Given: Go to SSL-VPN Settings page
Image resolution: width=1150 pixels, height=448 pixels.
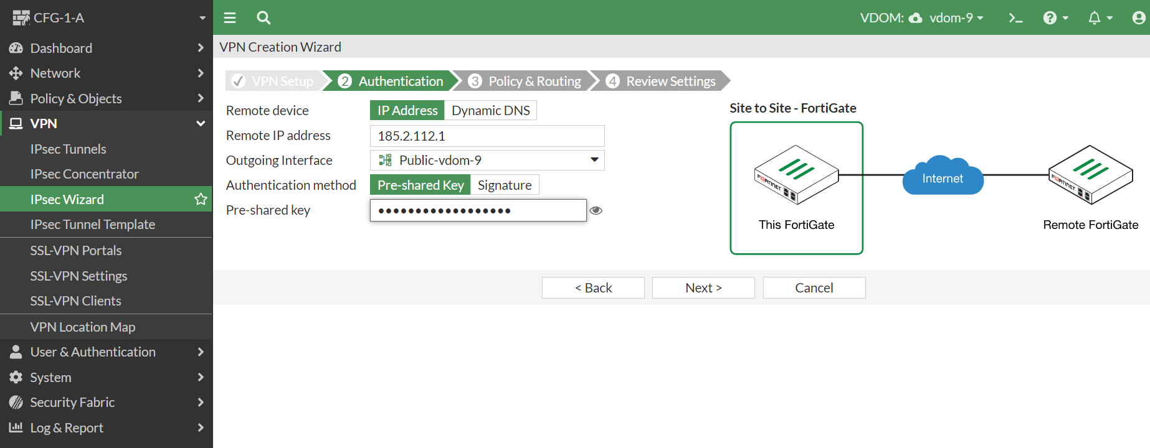Looking at the screenshot, I should coord(78,276).
